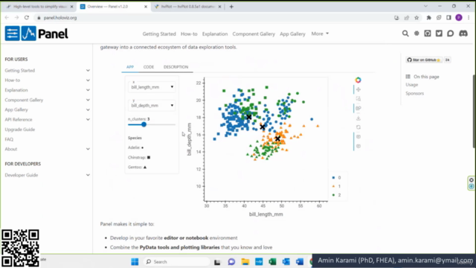Open the Upgrade Guide sidebar link
476x268 pixels.
coord(20,130)
